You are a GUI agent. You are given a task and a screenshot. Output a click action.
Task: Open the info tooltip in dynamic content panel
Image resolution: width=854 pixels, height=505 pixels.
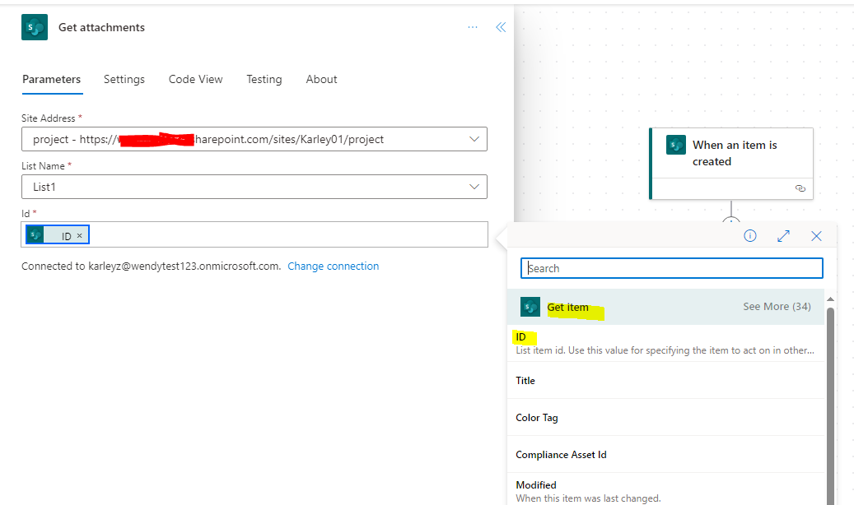[x=749, y=235]
